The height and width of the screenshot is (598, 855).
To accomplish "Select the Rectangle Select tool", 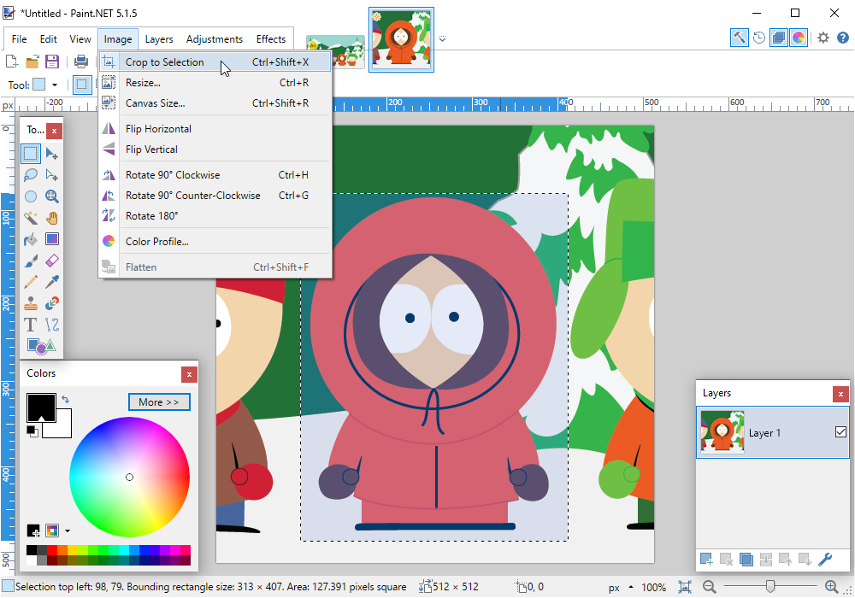I will click(x=31, y=154).
